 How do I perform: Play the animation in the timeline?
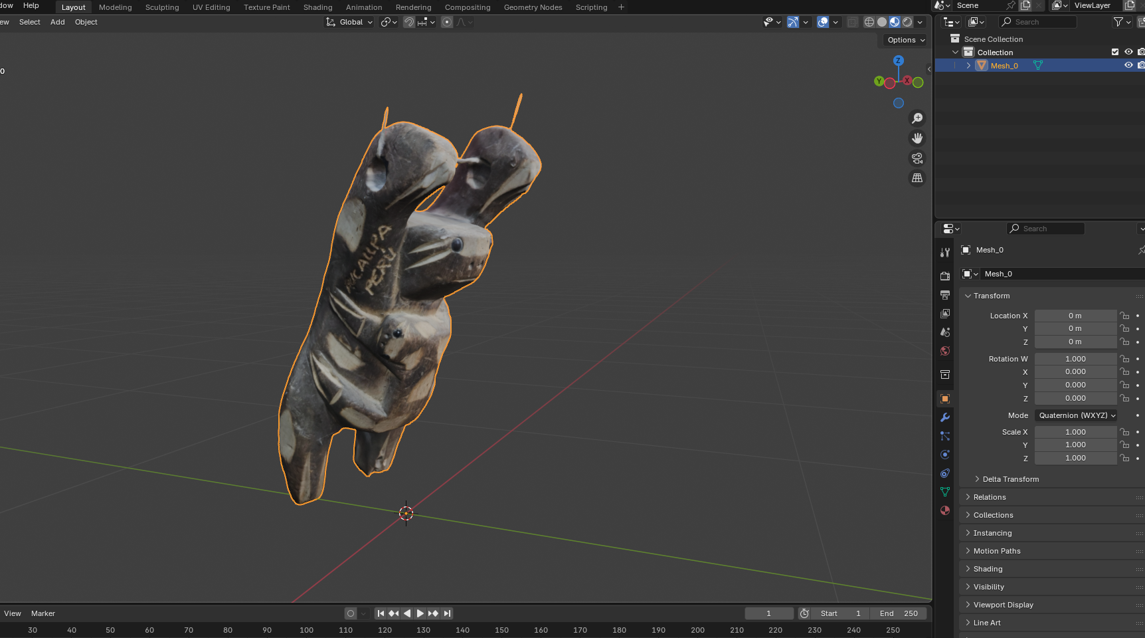click(420, 613)
